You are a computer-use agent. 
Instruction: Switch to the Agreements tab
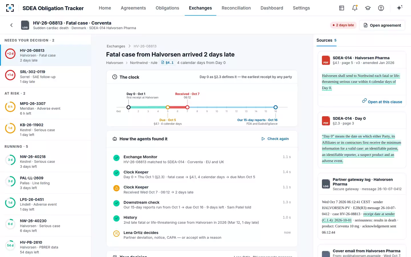tap(133, 8)
